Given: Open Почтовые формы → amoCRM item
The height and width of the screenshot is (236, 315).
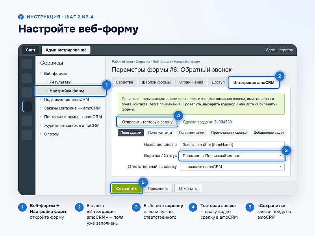Looking at the screenshot, I should (73, 117).
